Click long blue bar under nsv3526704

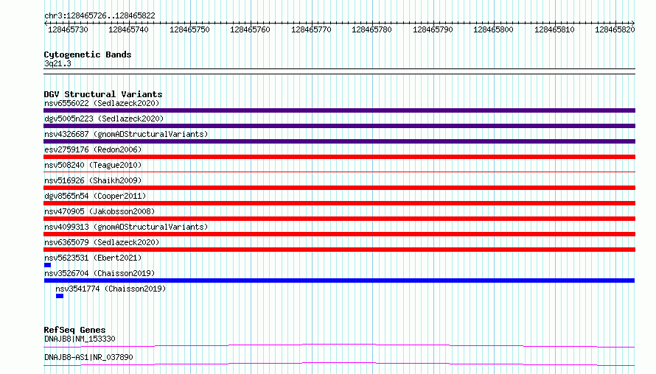[339, 280]
